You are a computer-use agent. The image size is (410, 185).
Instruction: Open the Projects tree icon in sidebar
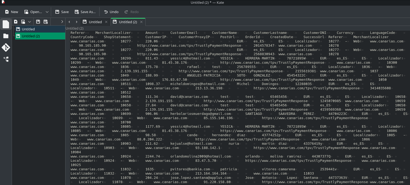coord(6,59)
